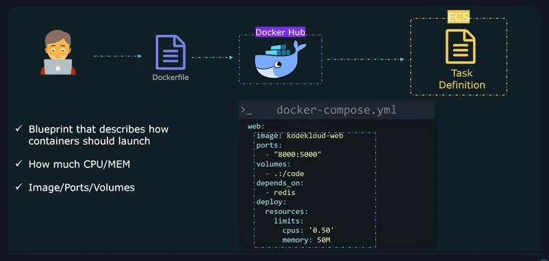Click the Docker Hub purple label

(281, 32)
